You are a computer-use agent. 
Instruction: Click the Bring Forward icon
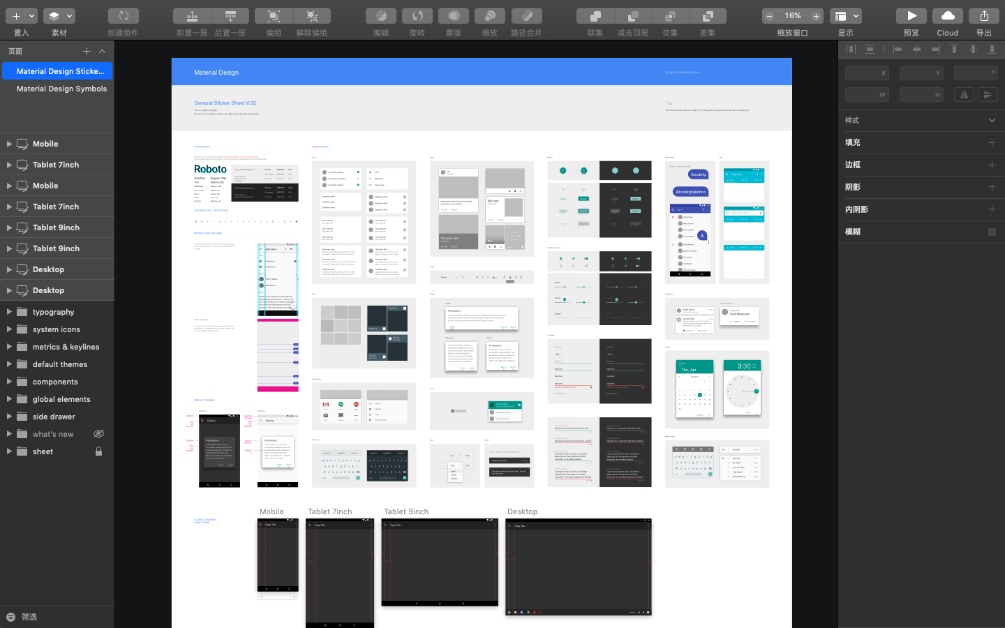[192, 16]
